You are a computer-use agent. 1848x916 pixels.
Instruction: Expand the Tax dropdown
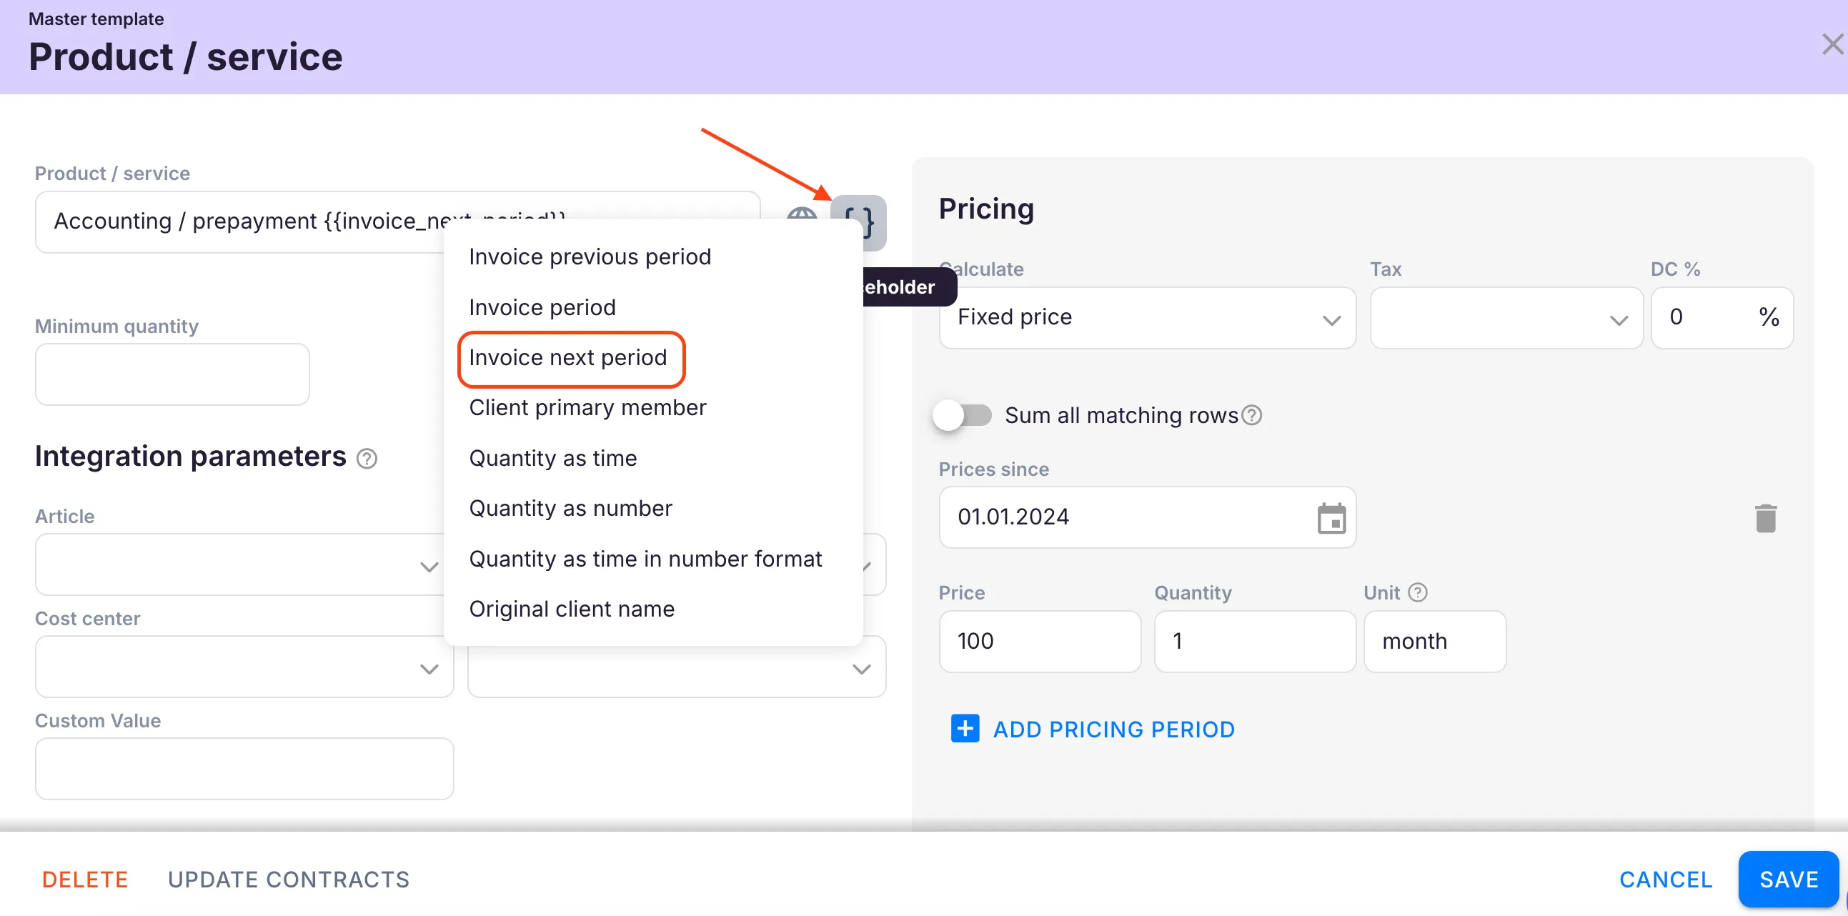tap(1505, 318)
